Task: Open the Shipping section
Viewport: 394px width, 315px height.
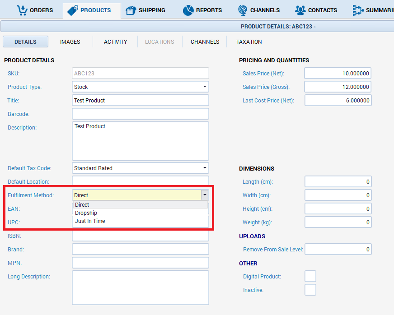Action: 145,10
